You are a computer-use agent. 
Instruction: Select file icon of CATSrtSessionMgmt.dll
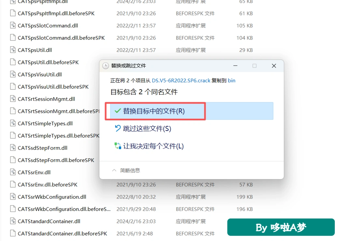click(x=13, y=99)
